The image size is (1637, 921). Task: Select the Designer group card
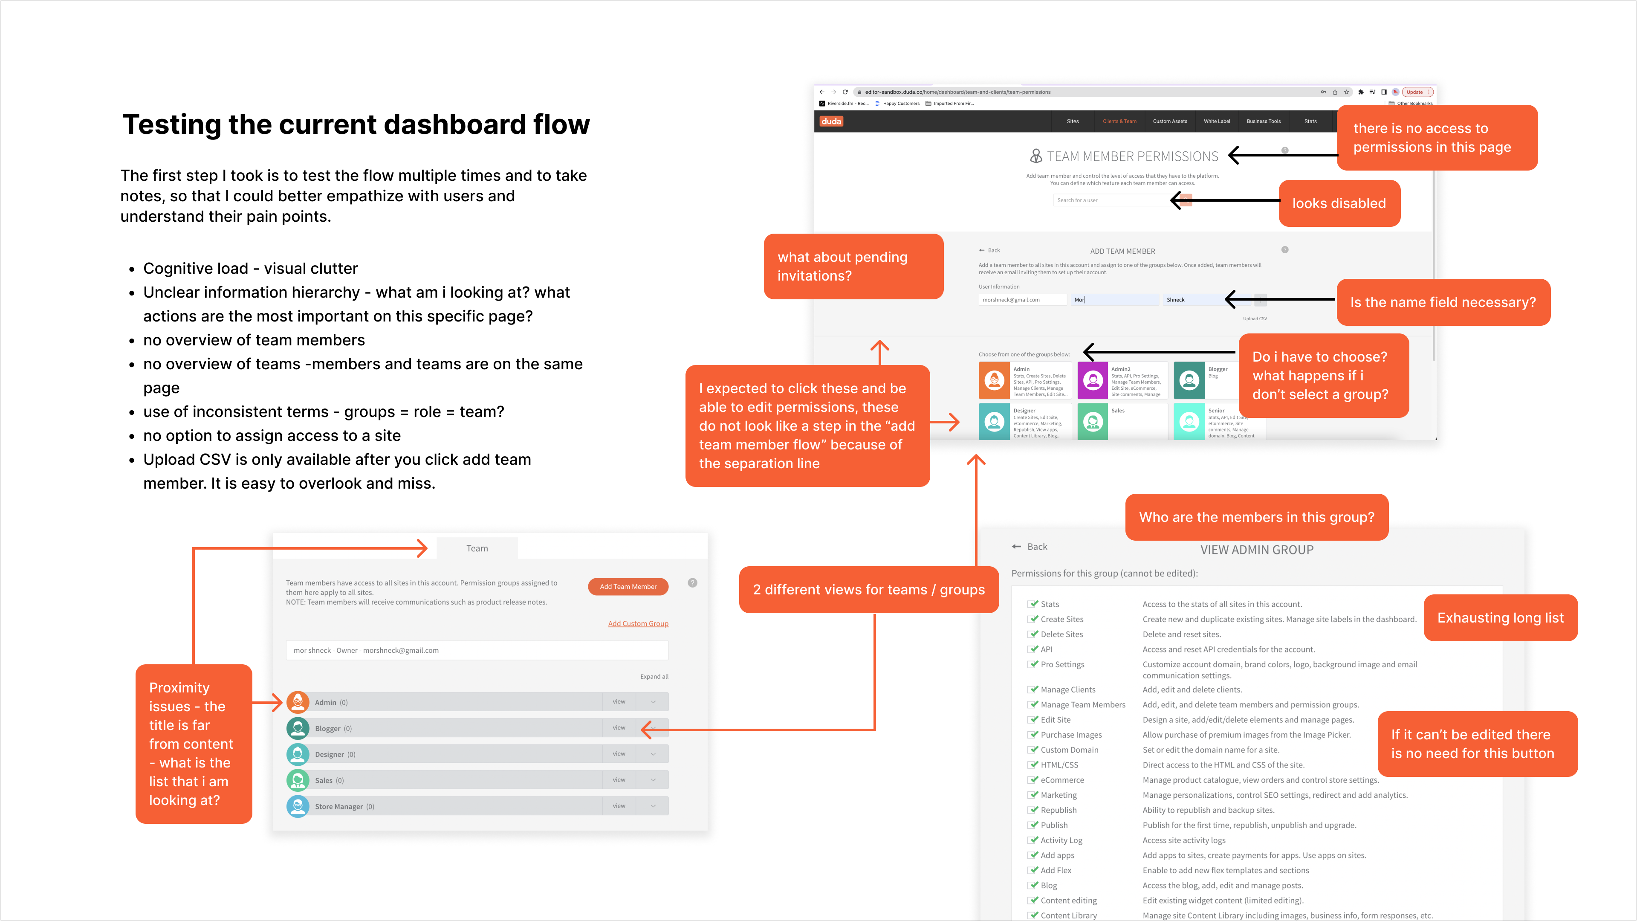[1025, 422]
